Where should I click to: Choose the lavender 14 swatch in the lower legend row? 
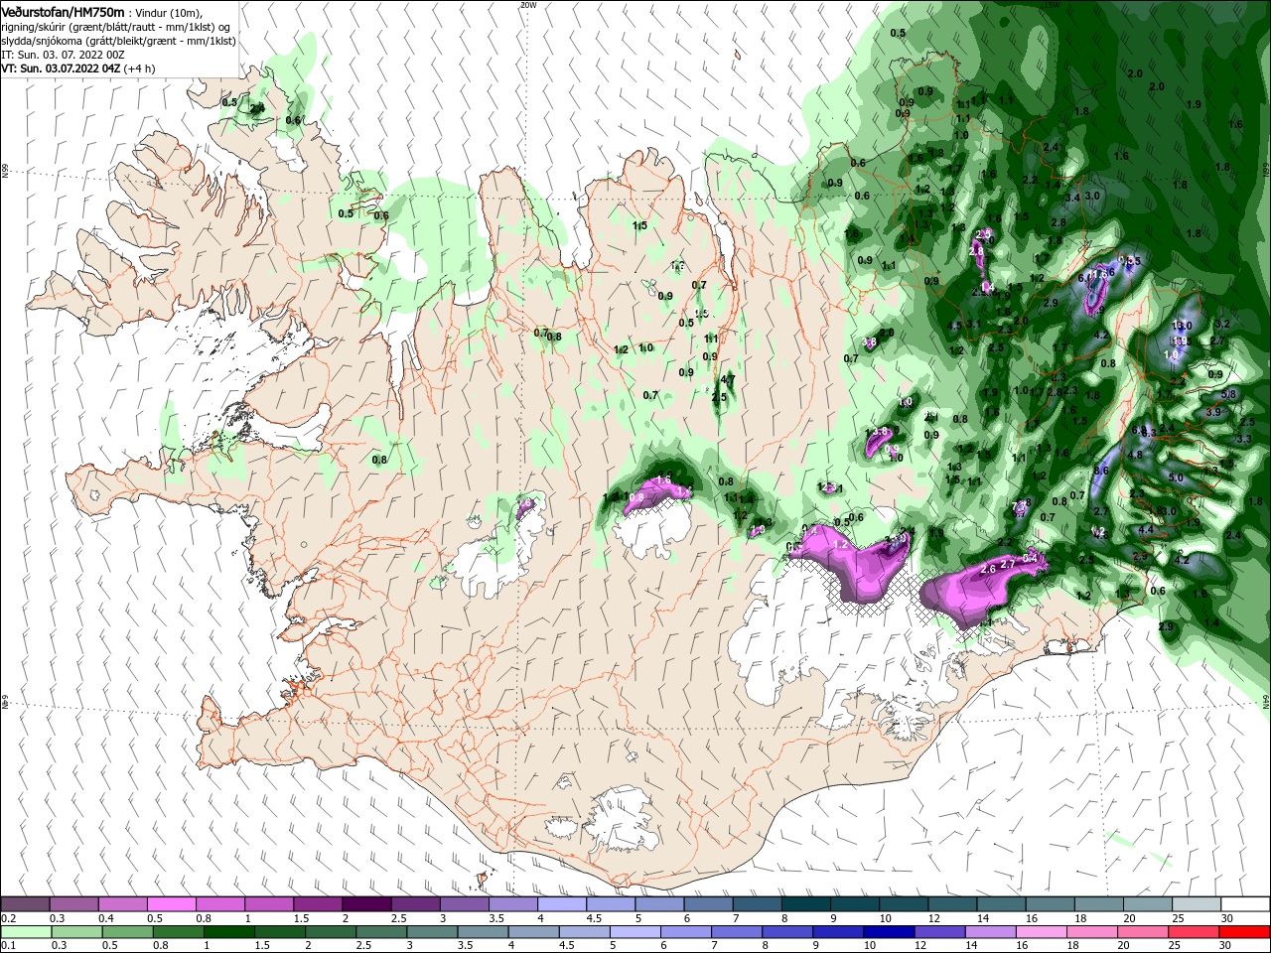[991, 932]
